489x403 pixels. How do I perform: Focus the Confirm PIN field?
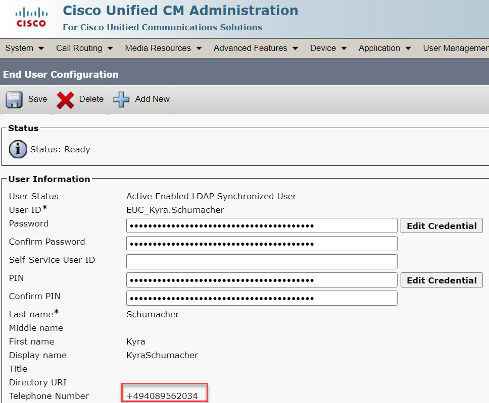click(x=262, y=298)
